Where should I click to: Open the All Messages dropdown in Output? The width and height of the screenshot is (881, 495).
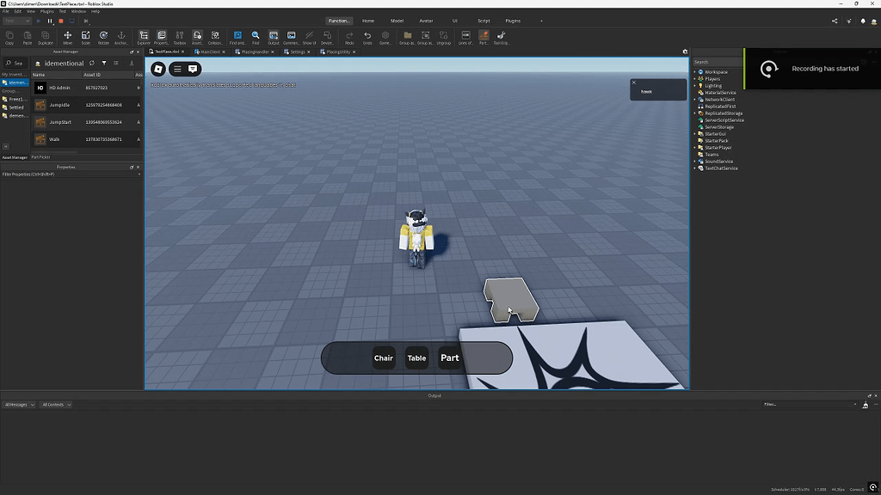17,404
